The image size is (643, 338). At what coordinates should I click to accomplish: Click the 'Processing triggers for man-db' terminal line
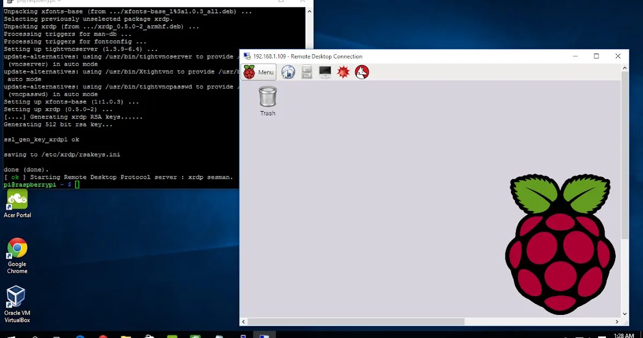tap(68, 34)
